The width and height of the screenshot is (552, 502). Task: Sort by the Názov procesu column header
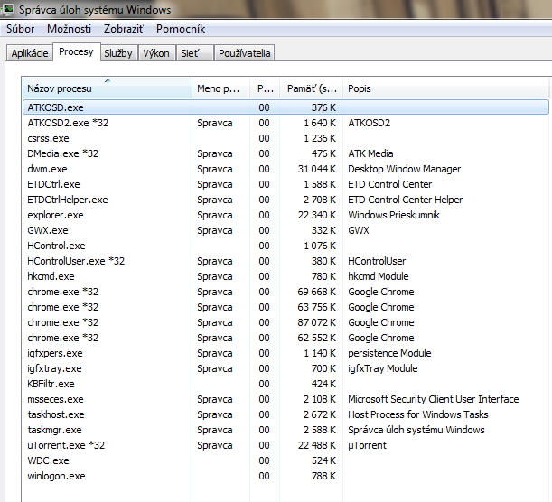tap(107, 88)
